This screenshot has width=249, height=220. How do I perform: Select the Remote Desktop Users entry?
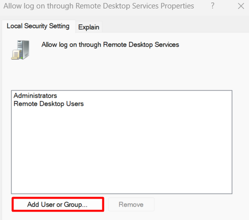(49, 104)
